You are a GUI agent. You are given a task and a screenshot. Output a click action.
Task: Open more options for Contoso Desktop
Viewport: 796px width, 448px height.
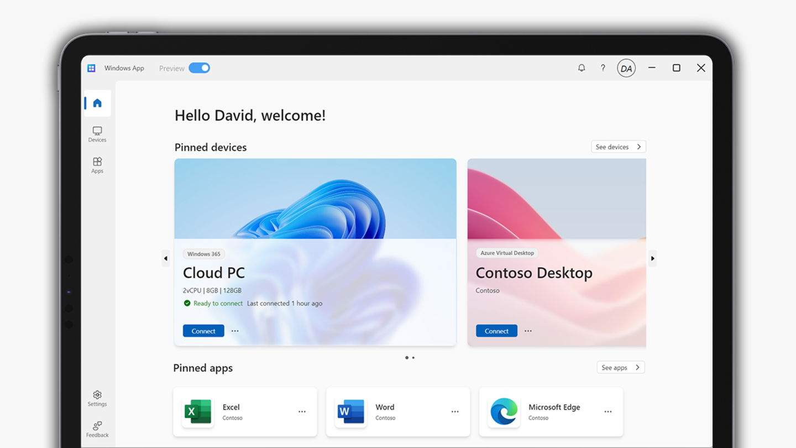point(528,330)
